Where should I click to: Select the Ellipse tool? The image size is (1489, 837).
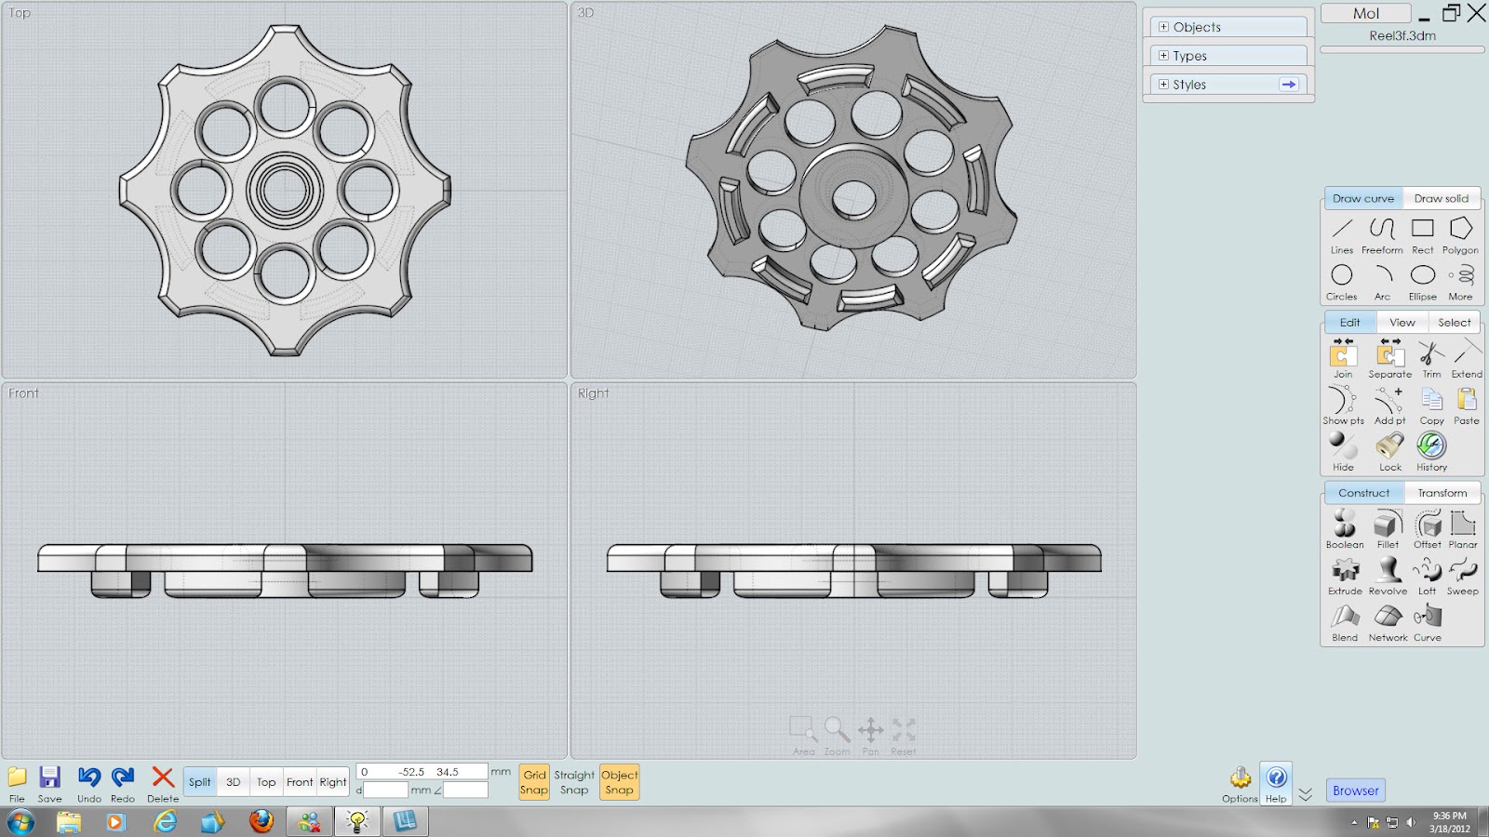1423,282
